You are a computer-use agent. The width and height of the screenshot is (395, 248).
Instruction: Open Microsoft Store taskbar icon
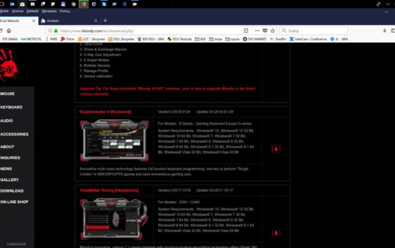pyautogui.click(x=22, y=4)
